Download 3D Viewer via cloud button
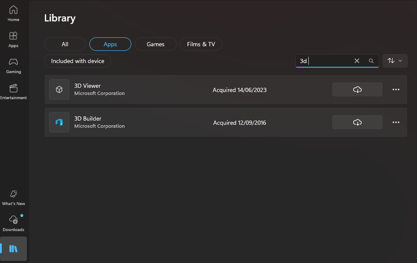The image size is (417, 263). 357,89
